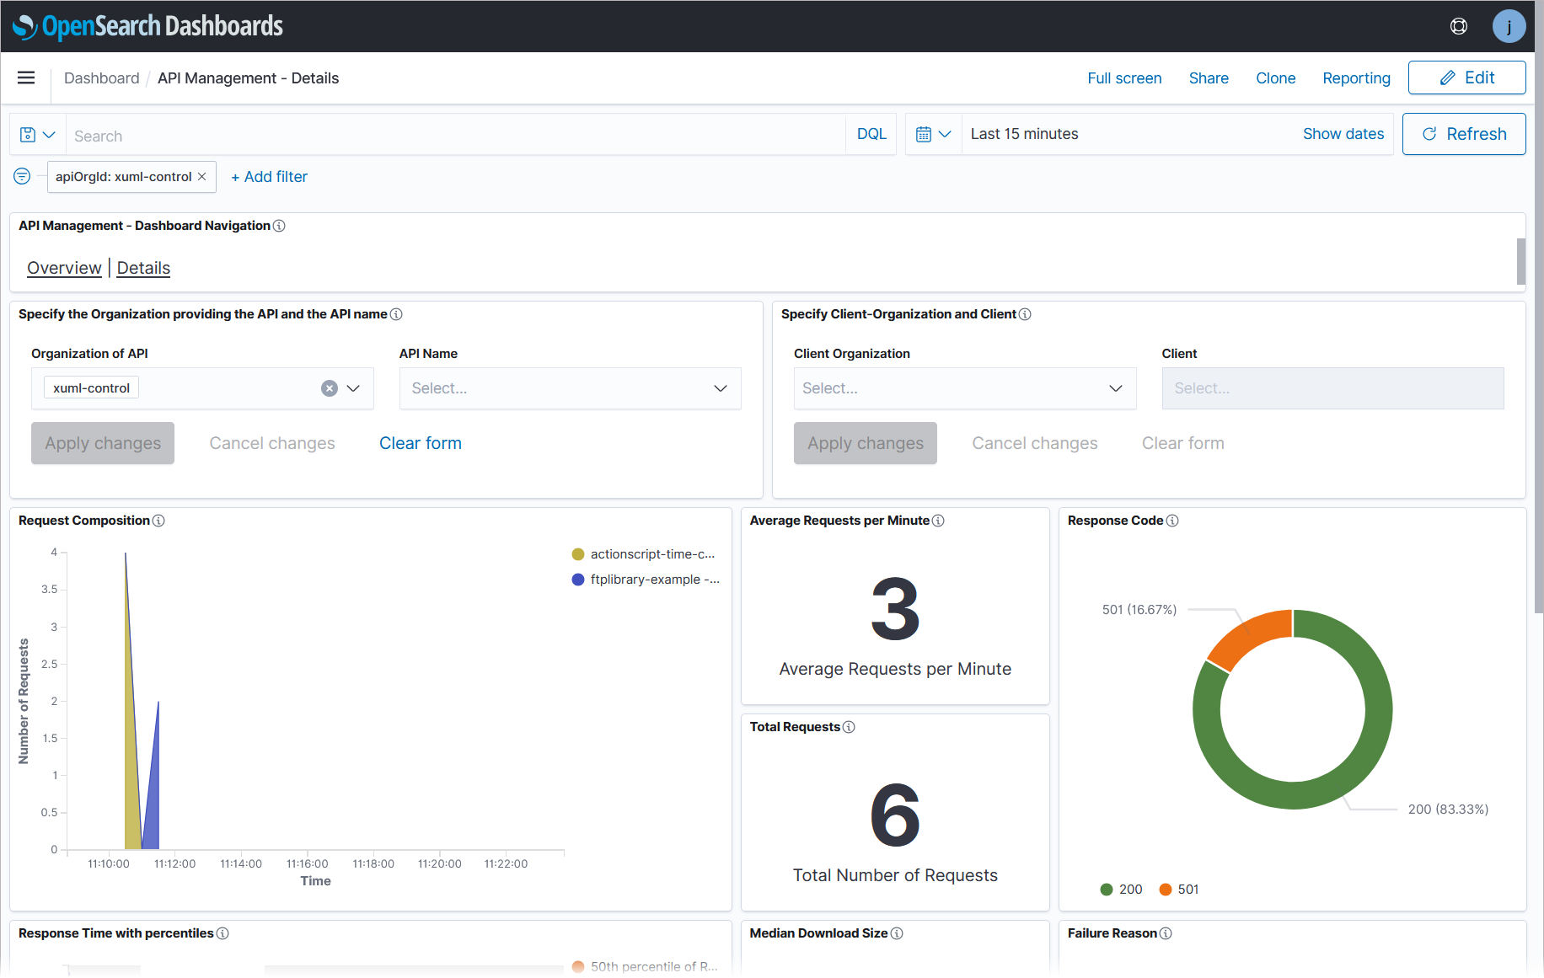This screenshot has height=978, width=1544.
Task: Click the user avatar icon
Action: point(1508,26)
